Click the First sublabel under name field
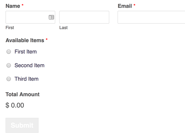Viewport: 185px width, 135px height. coord(10,28)
